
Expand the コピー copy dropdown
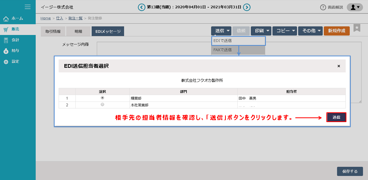[x=285, y=31]
